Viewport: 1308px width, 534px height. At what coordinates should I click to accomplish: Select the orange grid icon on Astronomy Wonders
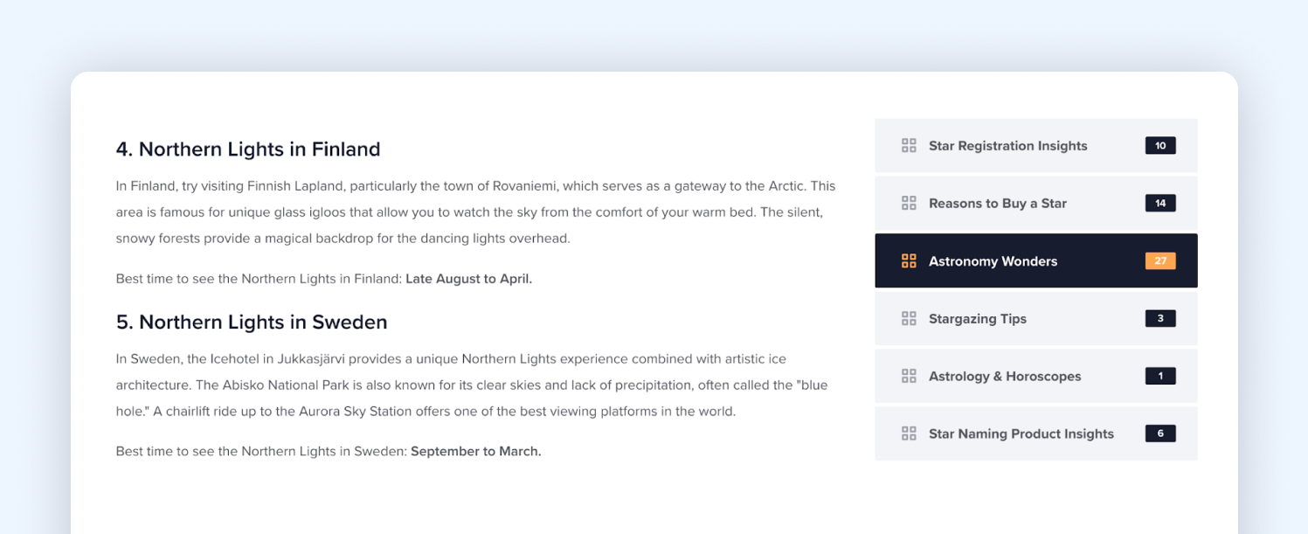click(909, 260)
